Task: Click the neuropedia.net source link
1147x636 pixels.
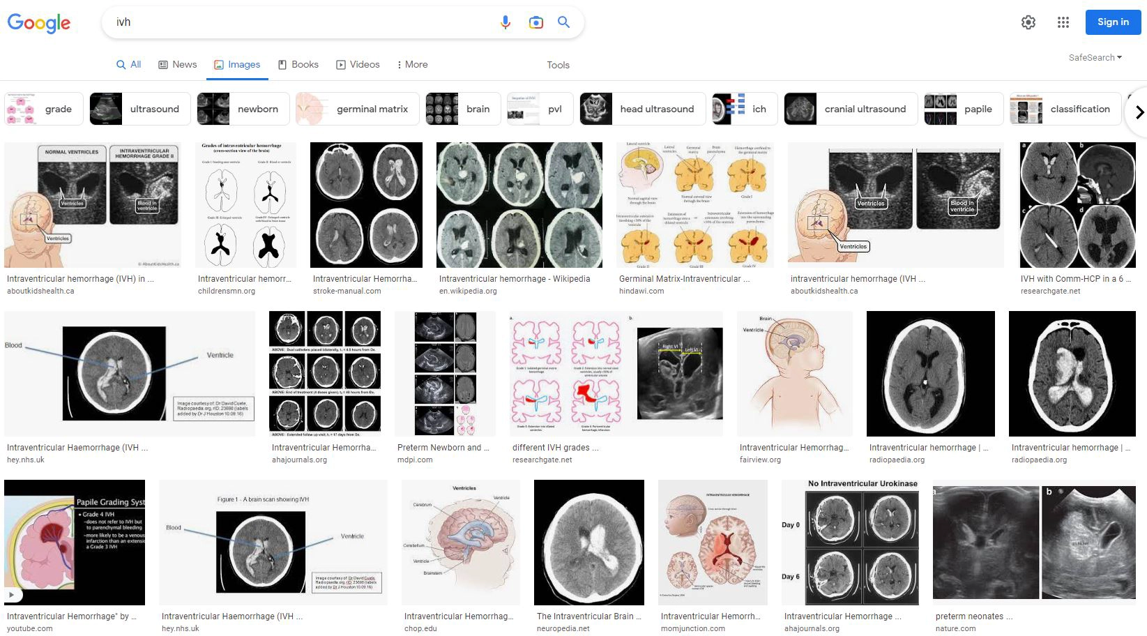Action: coord(563,629)
